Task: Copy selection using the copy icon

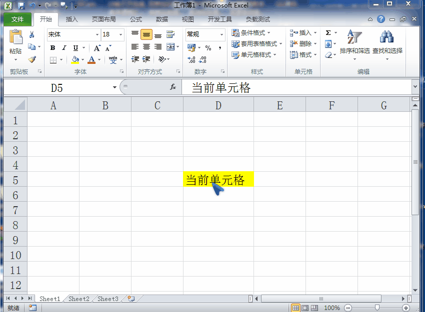Action: (32, 47)
